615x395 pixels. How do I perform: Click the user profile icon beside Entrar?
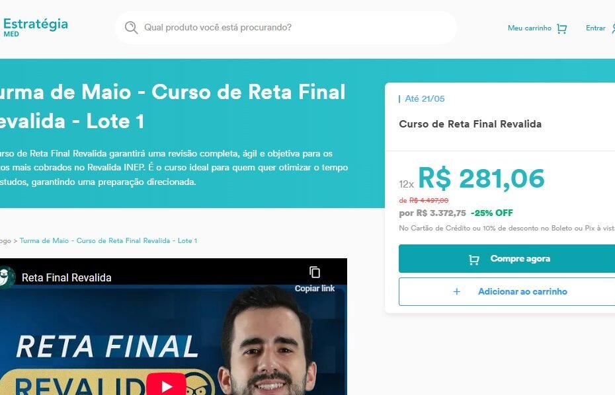click(x=612, y=28)
